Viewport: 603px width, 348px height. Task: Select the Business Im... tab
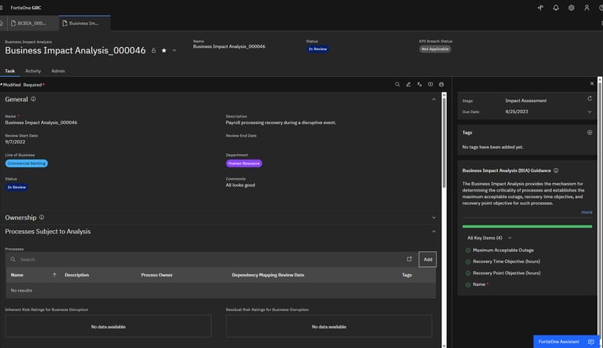pyautogui.click(x=85, y=23)
